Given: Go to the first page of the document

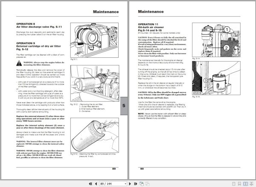Looking at the screenshot, I should click(x=90, y=184).
